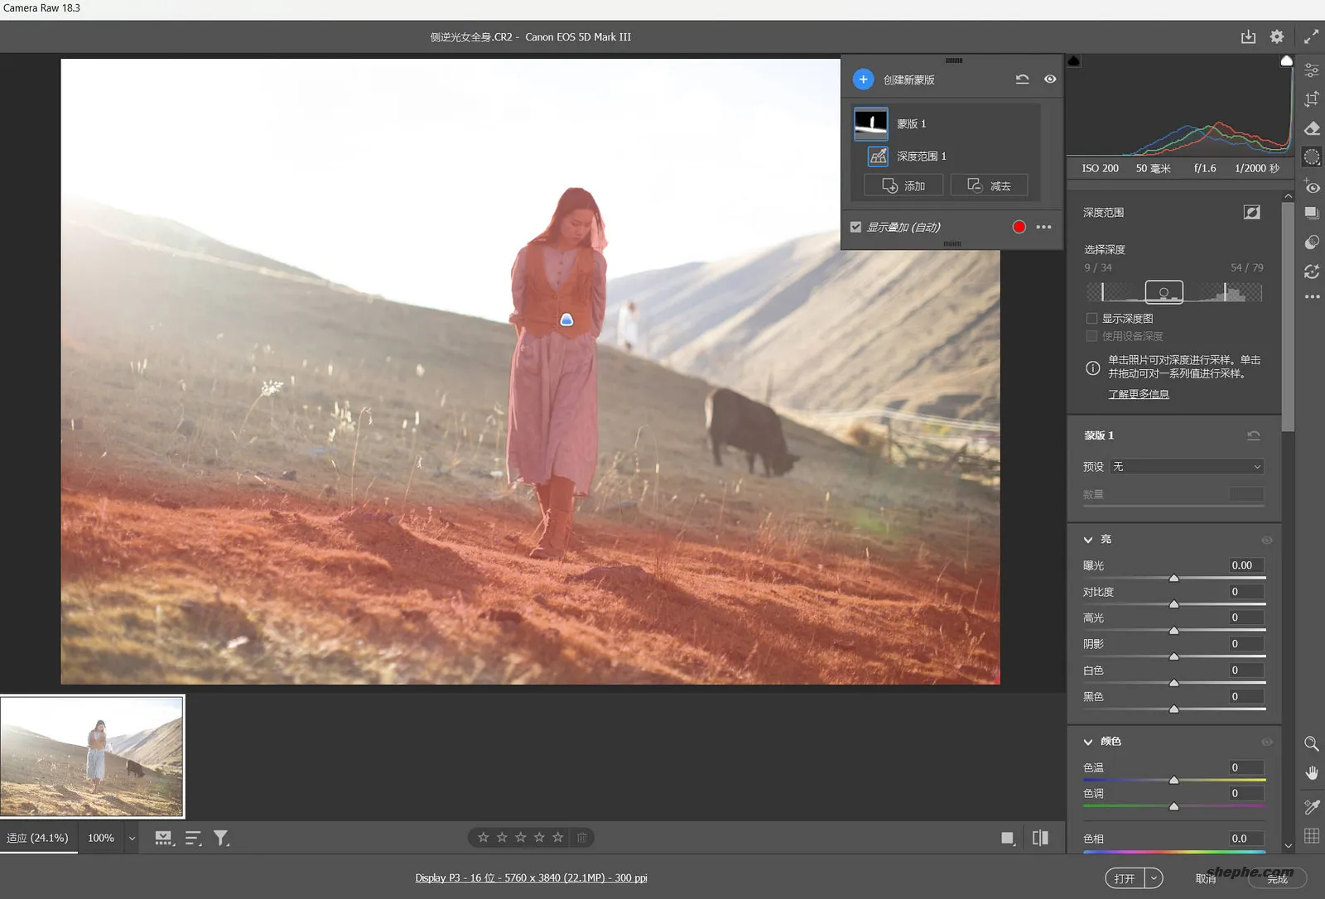The height and width of the screenshot is (899, 1325).
Task: Select the Hand tool
Action: [x=1312, y=772]
